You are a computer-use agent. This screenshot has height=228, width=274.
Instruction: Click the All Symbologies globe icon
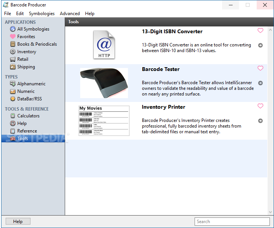coord(12,29)
